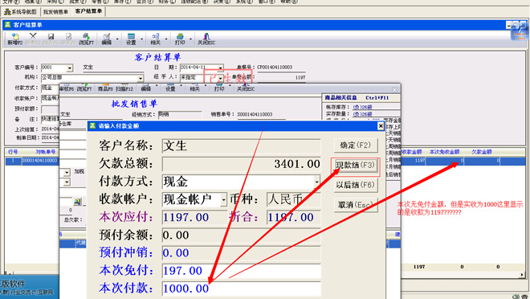Image resolution: width=530 pixels, height=299 pixels.
Task: Click the 本次免收金额 column header
Action: pyautogui.click(x=444, y=152)
